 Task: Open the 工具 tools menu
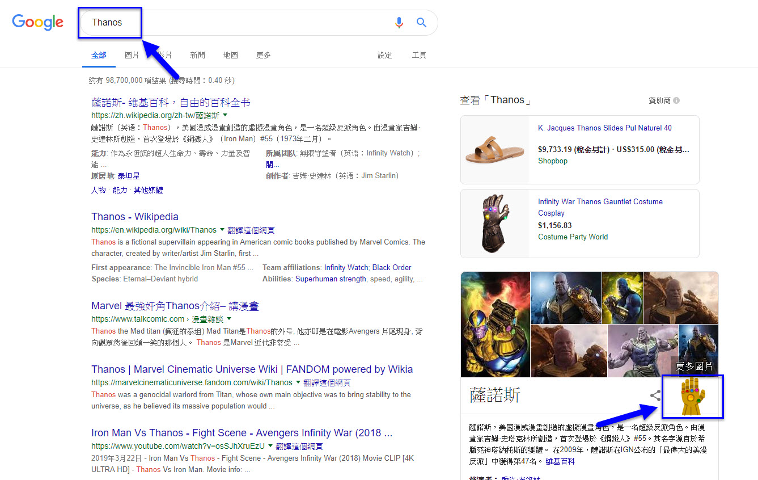click(x=419, y=55)
